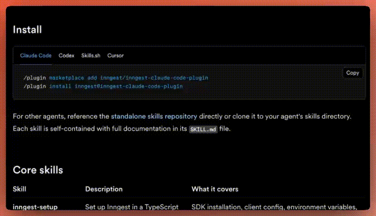This screenshot has height=216, width=376.
Task: Switch to the Cursor tab
Action: pos(115,56)
